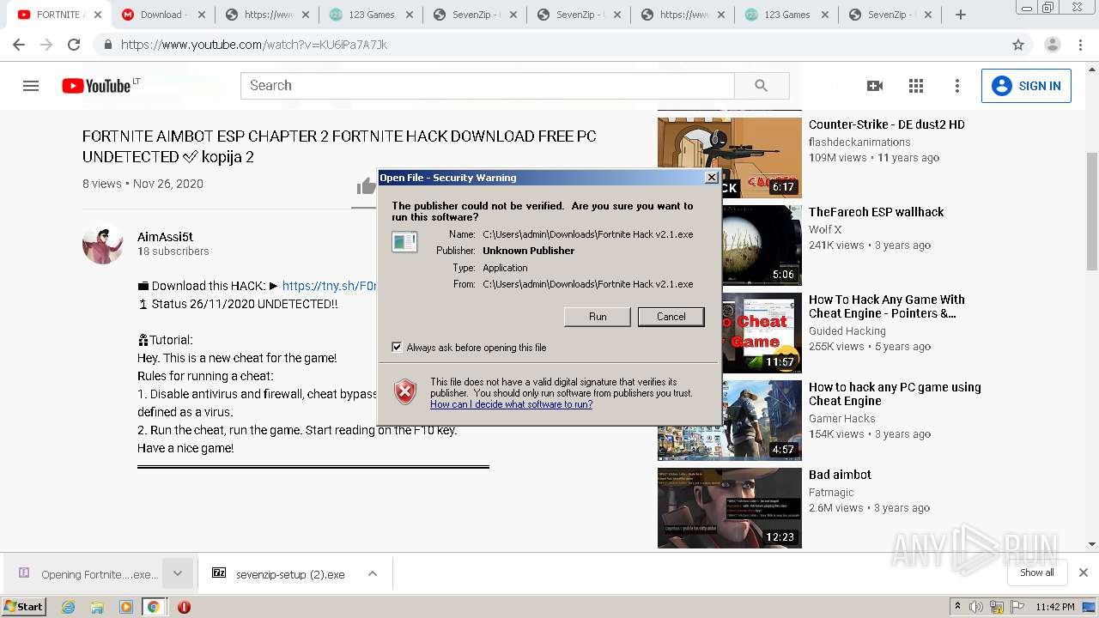
Task: Click Run in the Security Warning dialog
Action: (x=598, y=317)
